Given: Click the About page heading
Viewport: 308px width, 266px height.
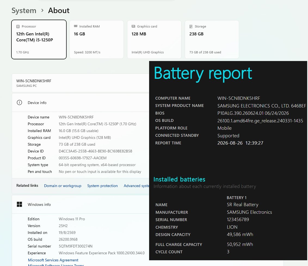Looking at the screenshot, I should tap(59, 10).
